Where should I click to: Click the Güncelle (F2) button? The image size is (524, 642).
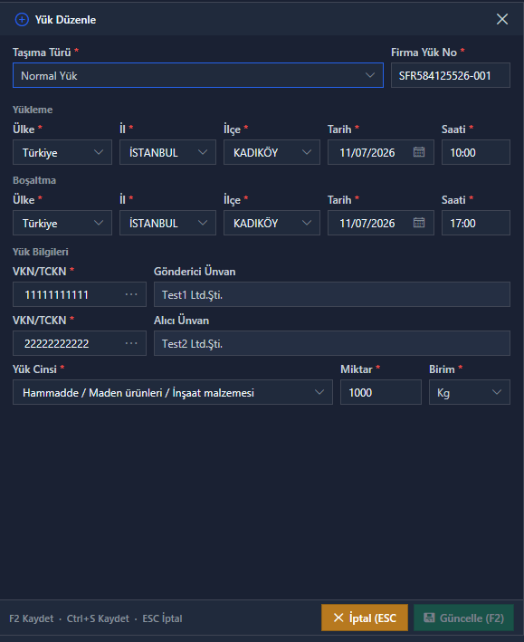(x=464, y=618)
